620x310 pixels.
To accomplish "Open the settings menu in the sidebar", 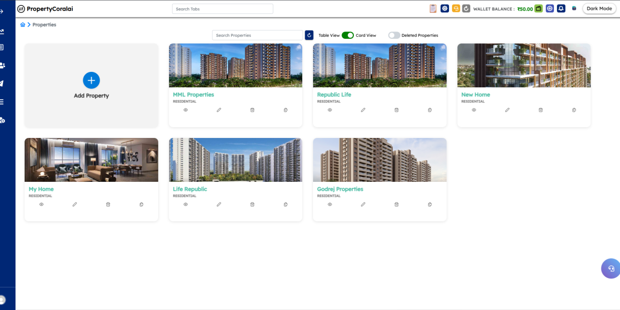I will (3, 120).
